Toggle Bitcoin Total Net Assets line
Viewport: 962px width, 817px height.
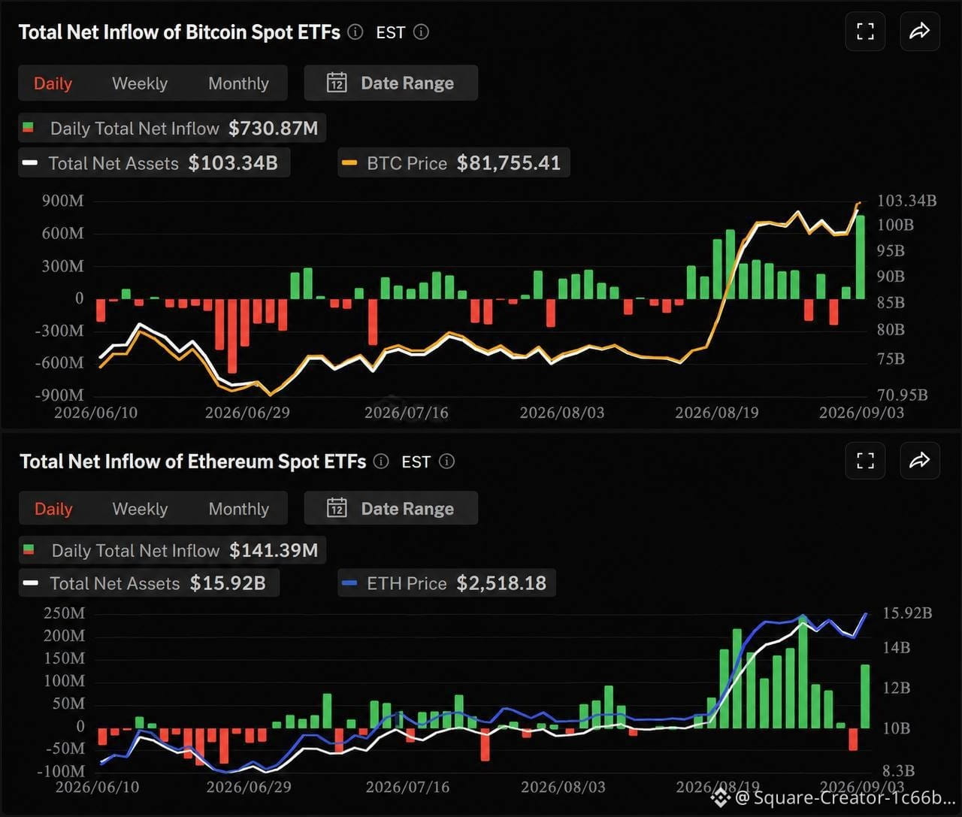coord(153,163)
